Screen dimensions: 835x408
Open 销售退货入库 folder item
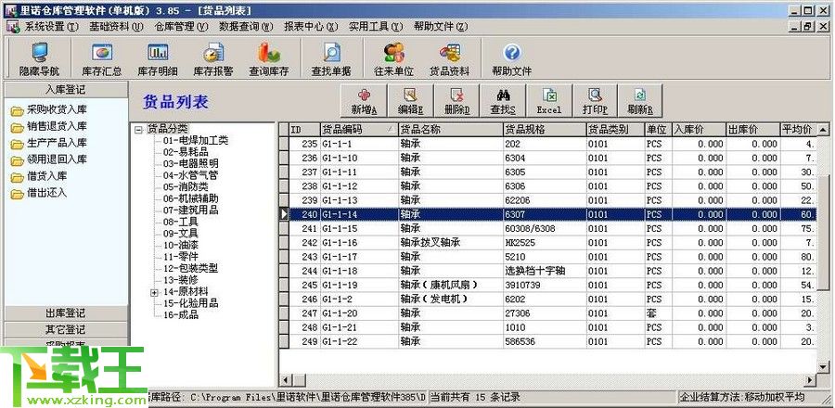tap(49, 127)
